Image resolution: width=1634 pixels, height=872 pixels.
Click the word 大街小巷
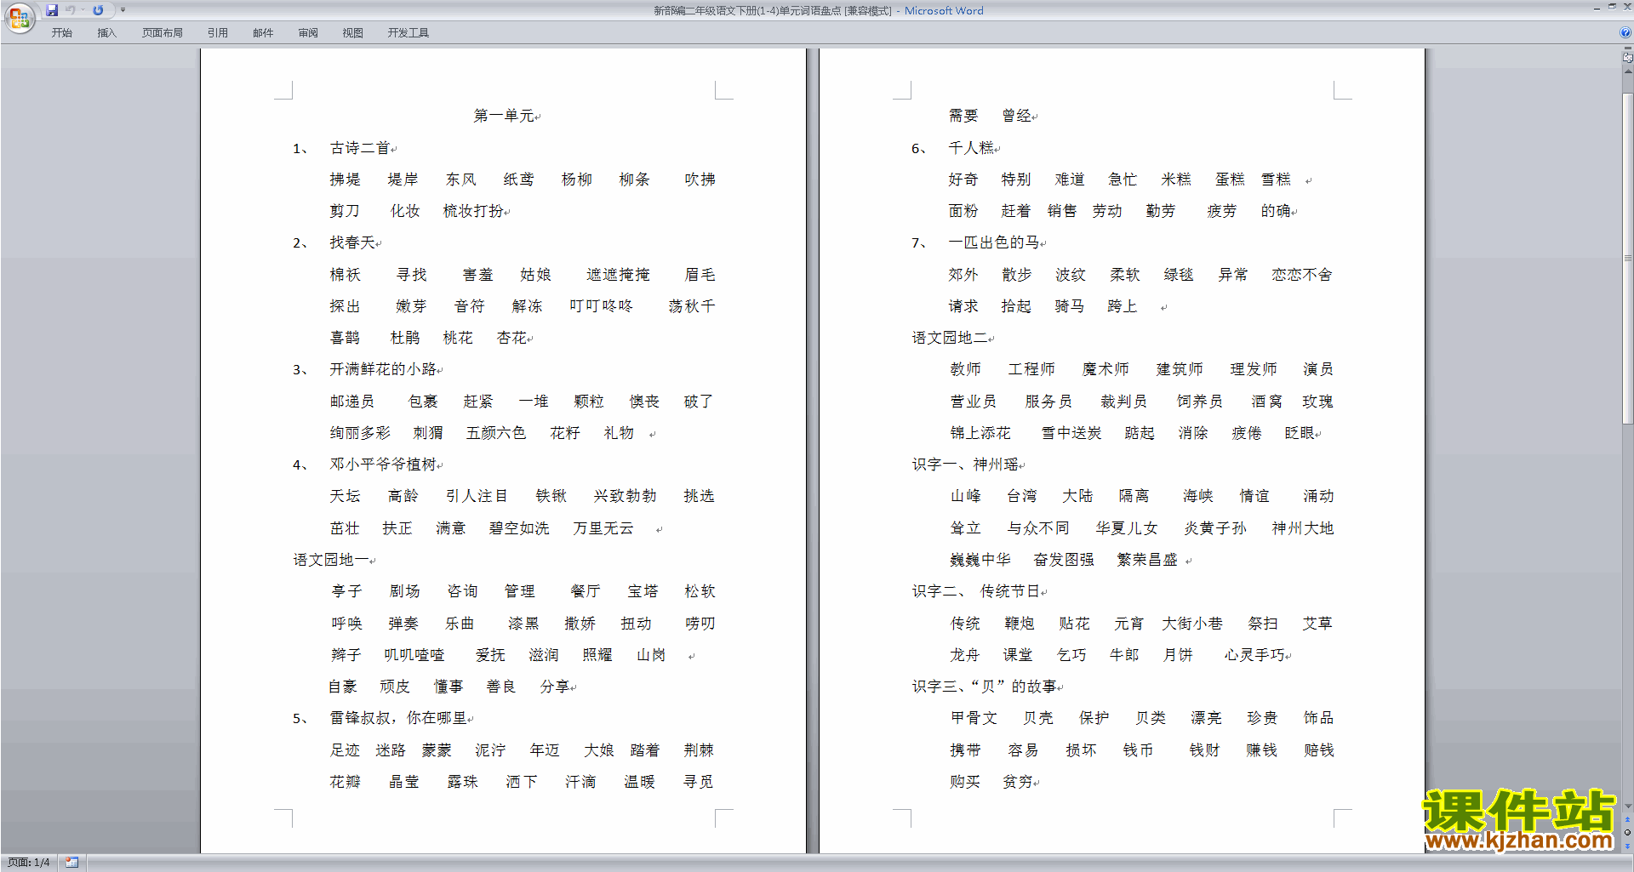pos(1192,624)
